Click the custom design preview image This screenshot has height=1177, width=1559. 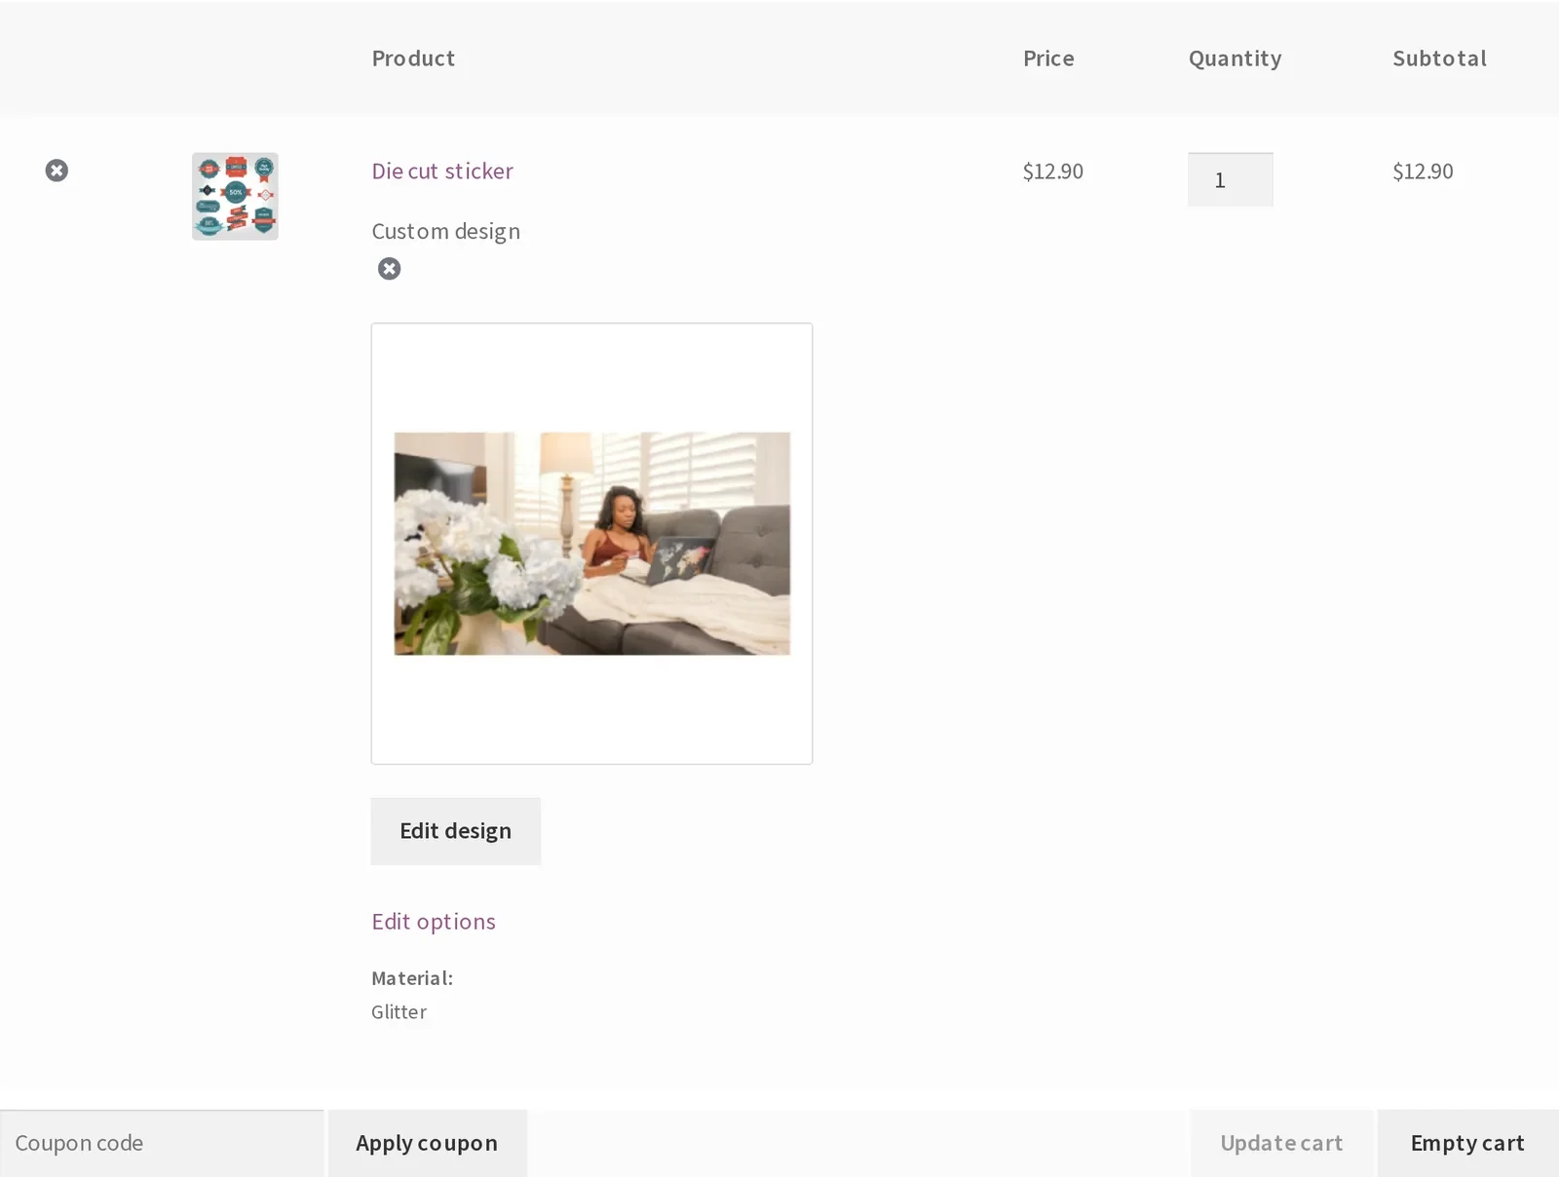click(591, 544)
